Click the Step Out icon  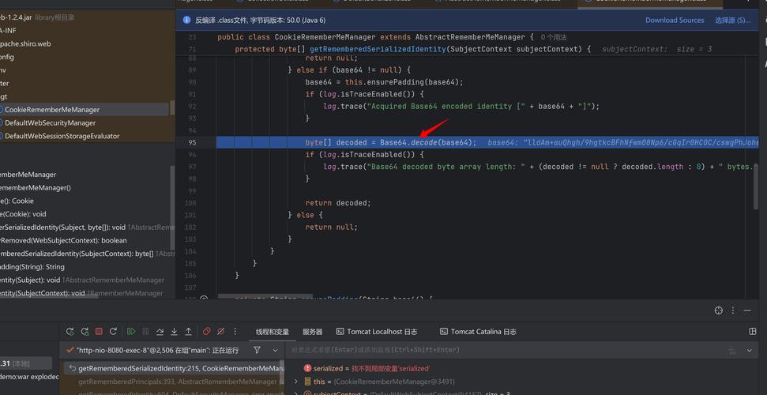click(x=188, y=332)
